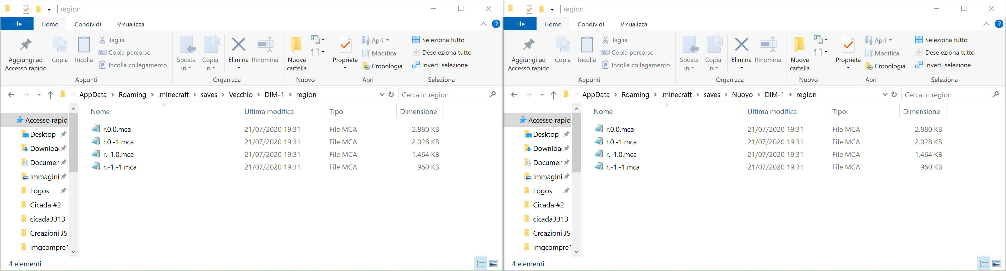Image resolution: width=1006 pixels, height=271 pixels.
Task: Click the .minecraft breadcrumb in the Nuovo window
Action: coord(676,94)
